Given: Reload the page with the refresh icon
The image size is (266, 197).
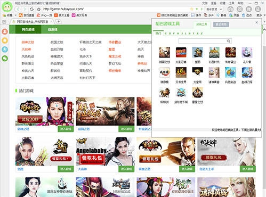Looking at the screenshot, I should (x=31, y=9).
